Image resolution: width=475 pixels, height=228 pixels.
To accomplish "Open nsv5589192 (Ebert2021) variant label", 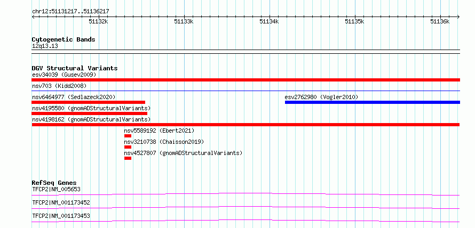I will [160, 131].
